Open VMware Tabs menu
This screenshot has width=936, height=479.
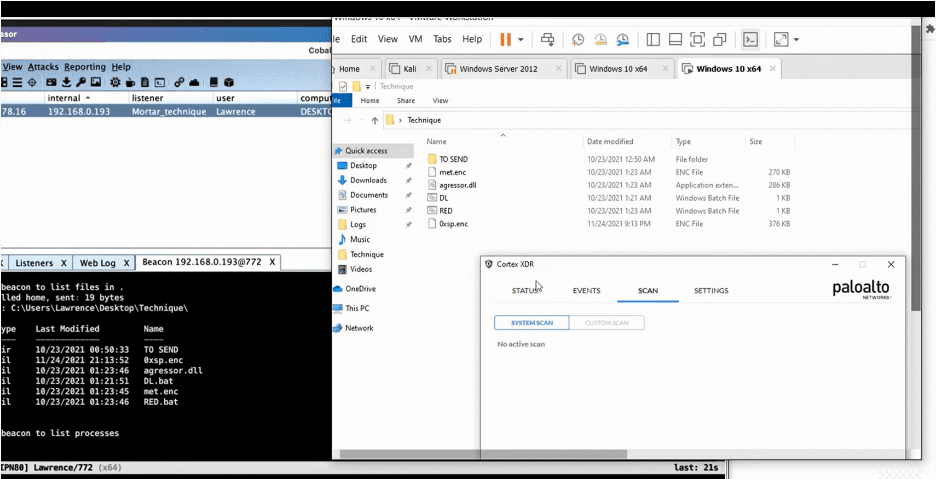click(x=442, y=39)
